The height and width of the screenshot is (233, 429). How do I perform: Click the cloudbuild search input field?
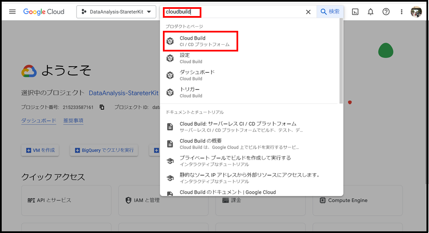pyautogui.click(x=237, y=12)
